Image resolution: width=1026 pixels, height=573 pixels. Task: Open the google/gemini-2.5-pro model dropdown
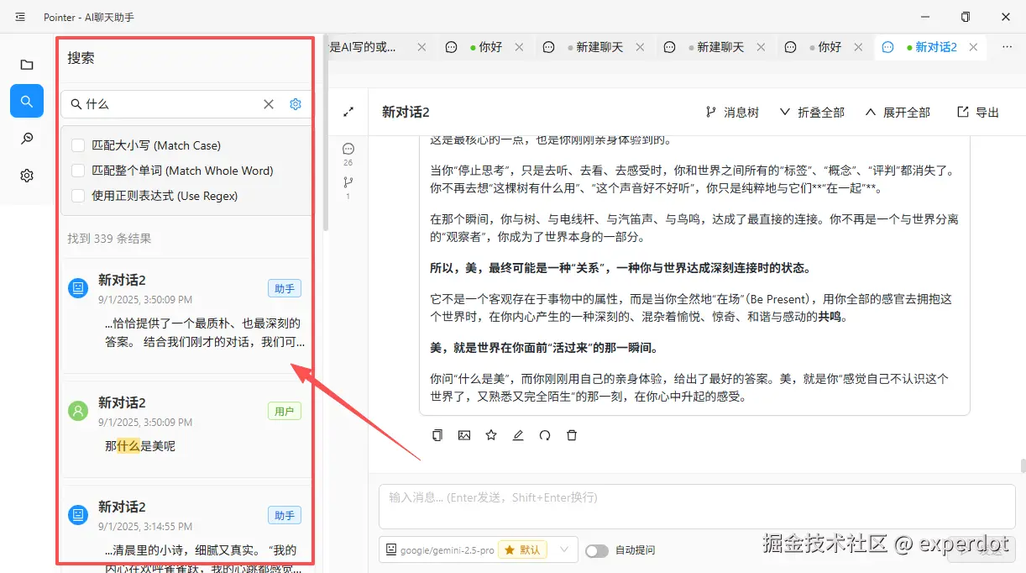coord(479,550)
